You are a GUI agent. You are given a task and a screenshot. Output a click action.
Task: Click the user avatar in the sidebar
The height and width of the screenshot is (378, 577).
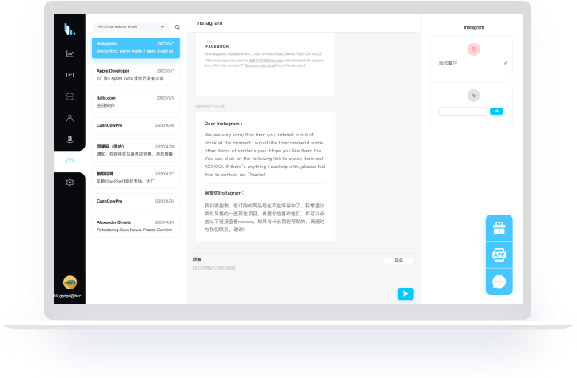click(70, 282)
